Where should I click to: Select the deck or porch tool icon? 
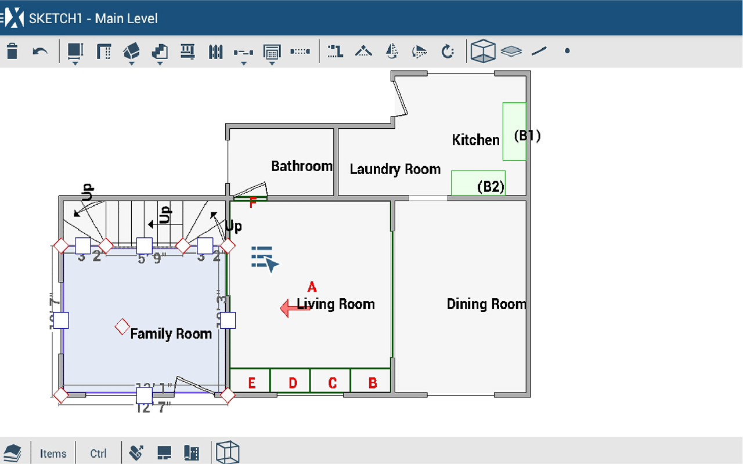pyautogui.click(x=187, y=52)
